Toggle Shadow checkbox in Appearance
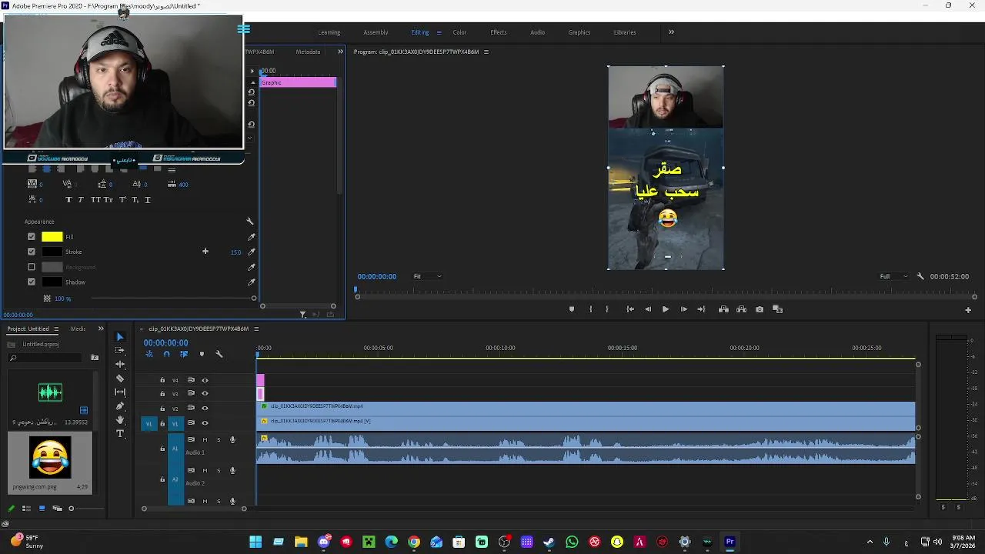 (x=32, y=282)
